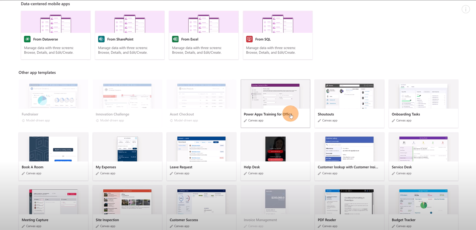Image resolution: width=476 pixels, height=230 pixels.
Task: Open the PDF Reader template thumbnail
Action: (349, 202)
